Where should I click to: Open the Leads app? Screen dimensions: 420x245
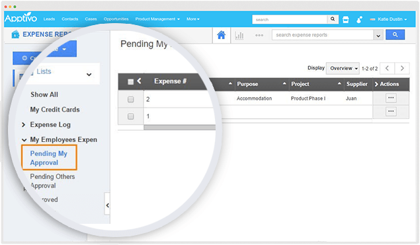[x=49, y=19]
